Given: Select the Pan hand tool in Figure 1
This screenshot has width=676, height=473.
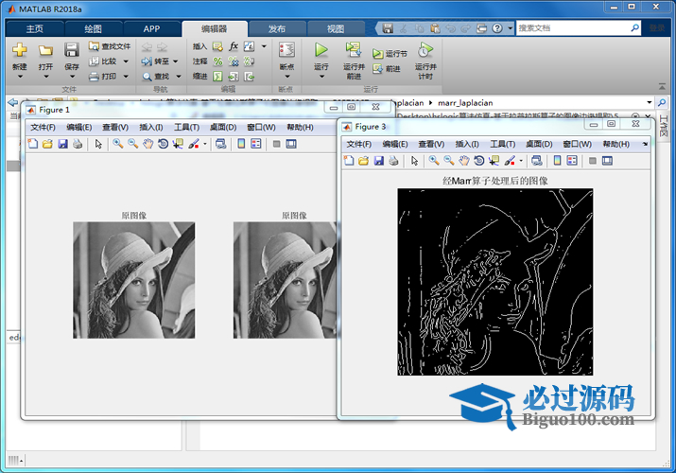Looking at the screenshot, I should pyautogui.click(x=147, y=144).
